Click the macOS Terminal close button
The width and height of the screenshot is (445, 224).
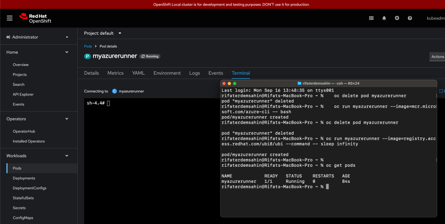[224, 83]
